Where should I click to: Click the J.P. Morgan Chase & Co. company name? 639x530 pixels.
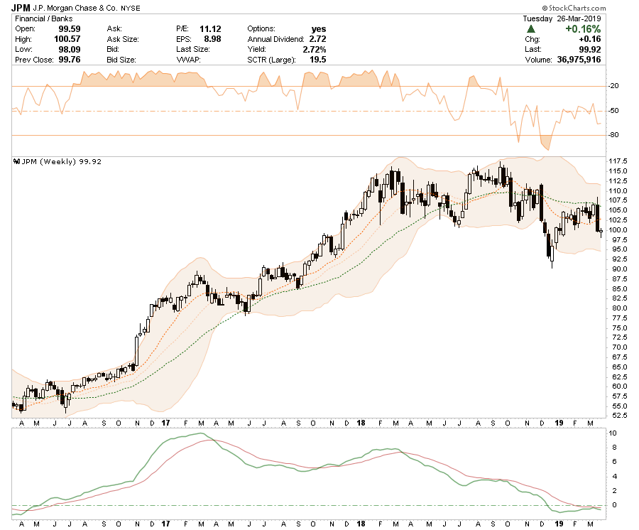point(75,8)
